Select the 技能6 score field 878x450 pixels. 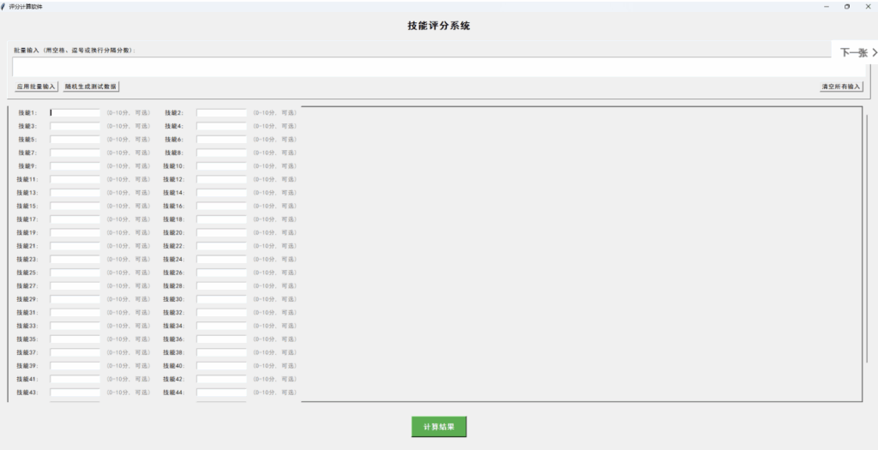tap(221, 140)
